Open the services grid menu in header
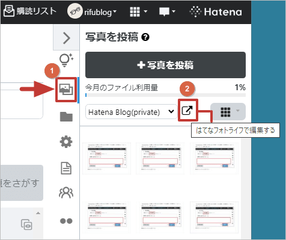This screenshot has height=240, width=286. pos(139,12)
